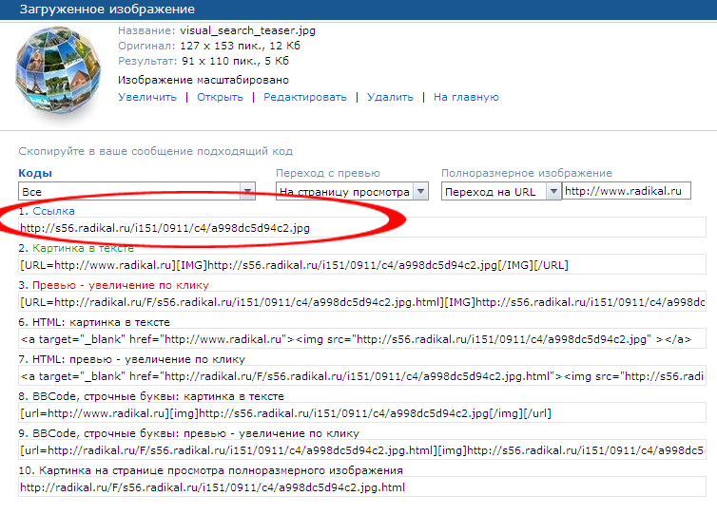Click BBCode превью lowercase code field
717x515 pixels.
pos(361,450)
